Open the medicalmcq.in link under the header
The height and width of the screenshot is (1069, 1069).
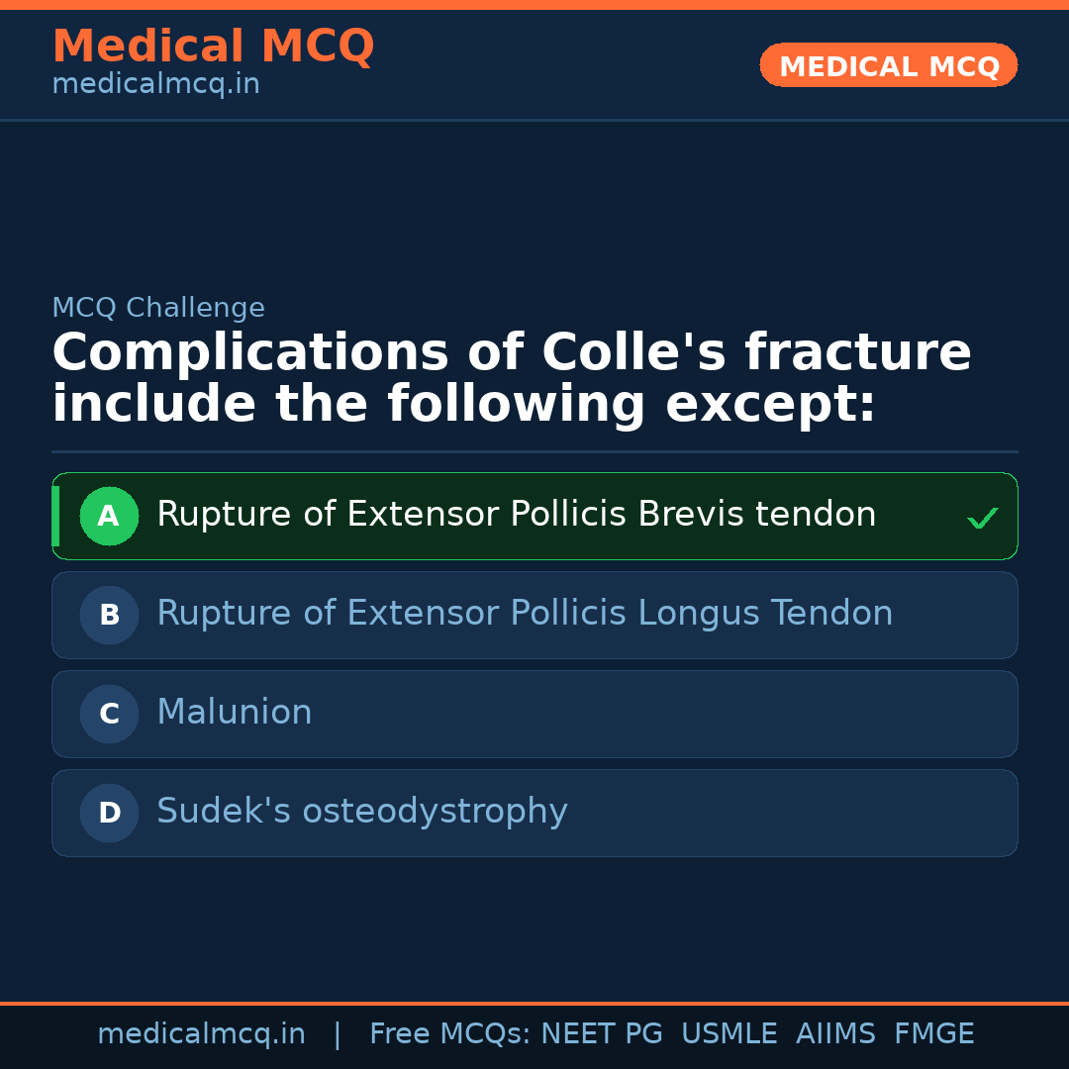pyautogui.click(x=155, y=85)
